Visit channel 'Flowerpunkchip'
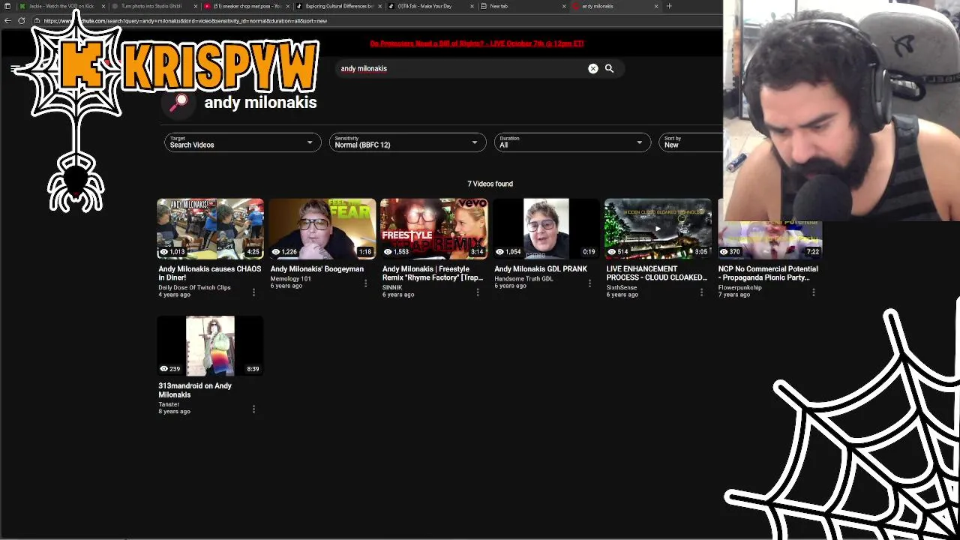The height and width of the screenshot is (540, 960). click(739, 287)
